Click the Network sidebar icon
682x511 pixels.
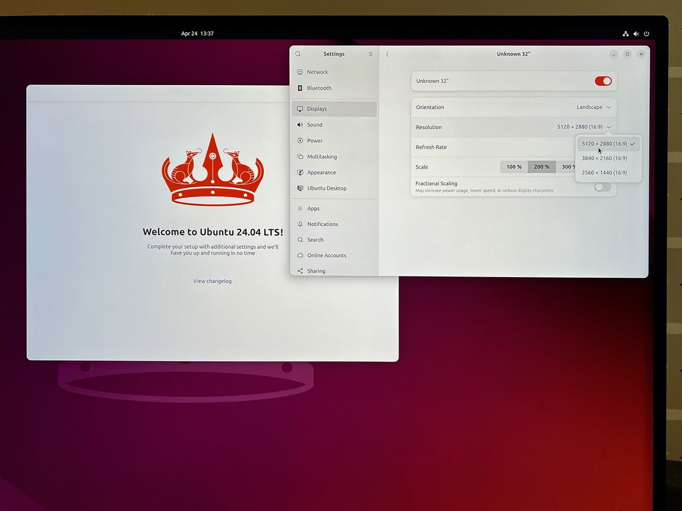tap(300, 72)
